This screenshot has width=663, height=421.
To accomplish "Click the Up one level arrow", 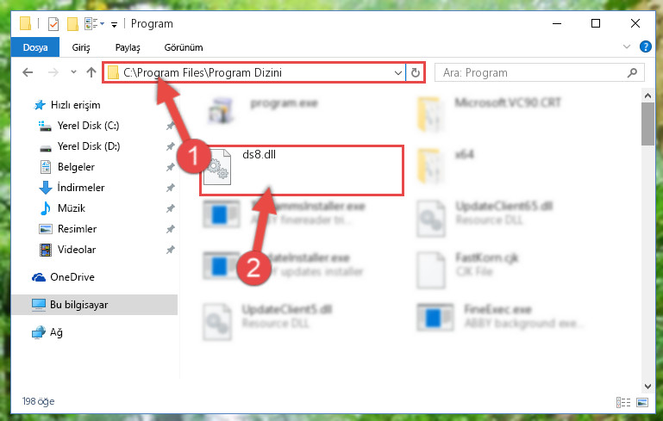I will [91, 72].
